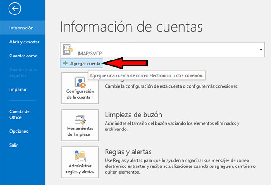The width and height of the screenshot is (271, 185).
Task: Open Opciones from the sidebar
Action: point(19,131)
